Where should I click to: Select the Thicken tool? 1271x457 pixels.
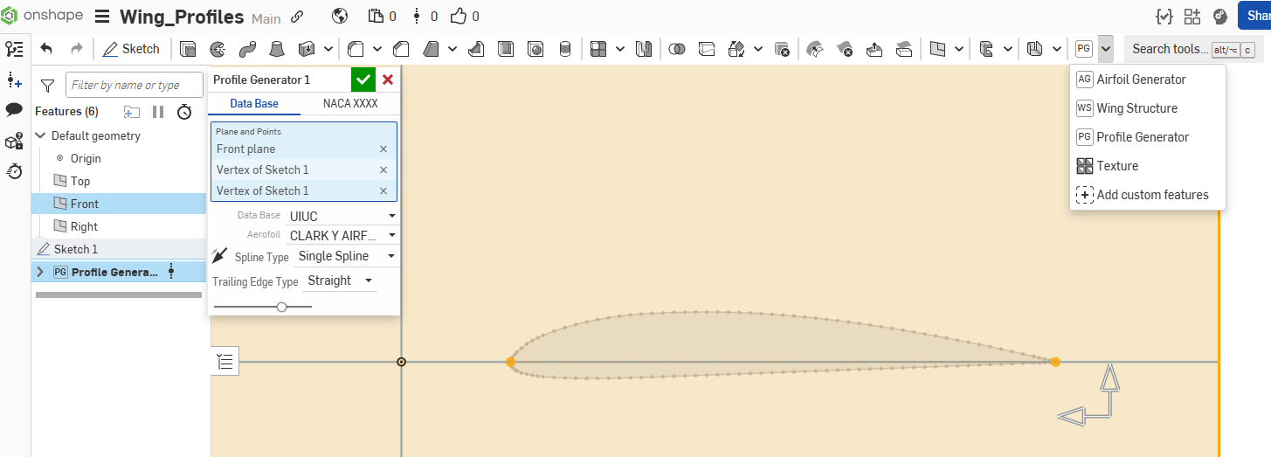coord(307,49)
